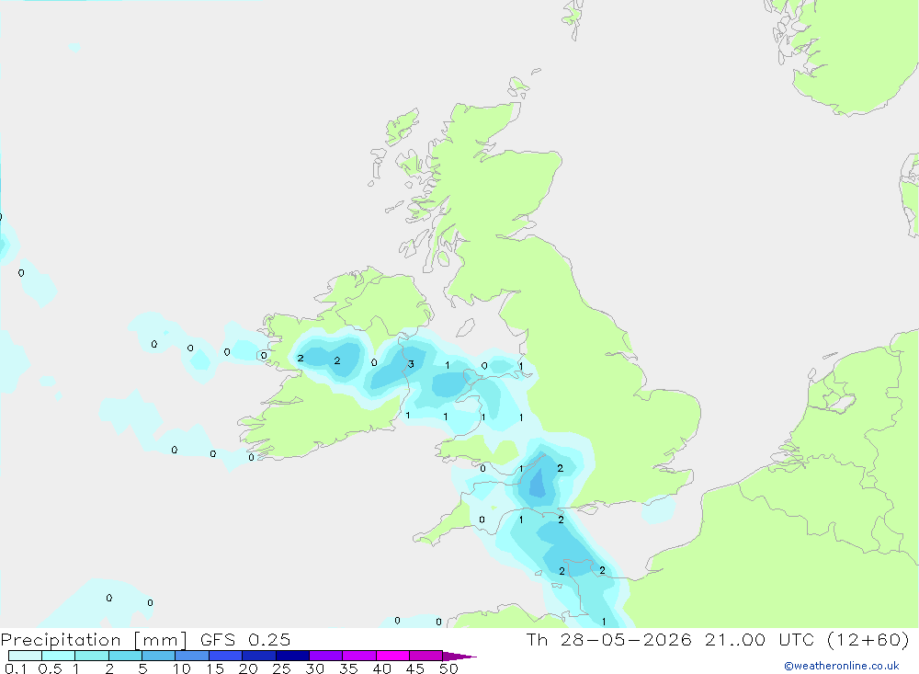The image size is (919, 674).
Task: Select legend swatch between 2 and 5
Action: [125, 656]
